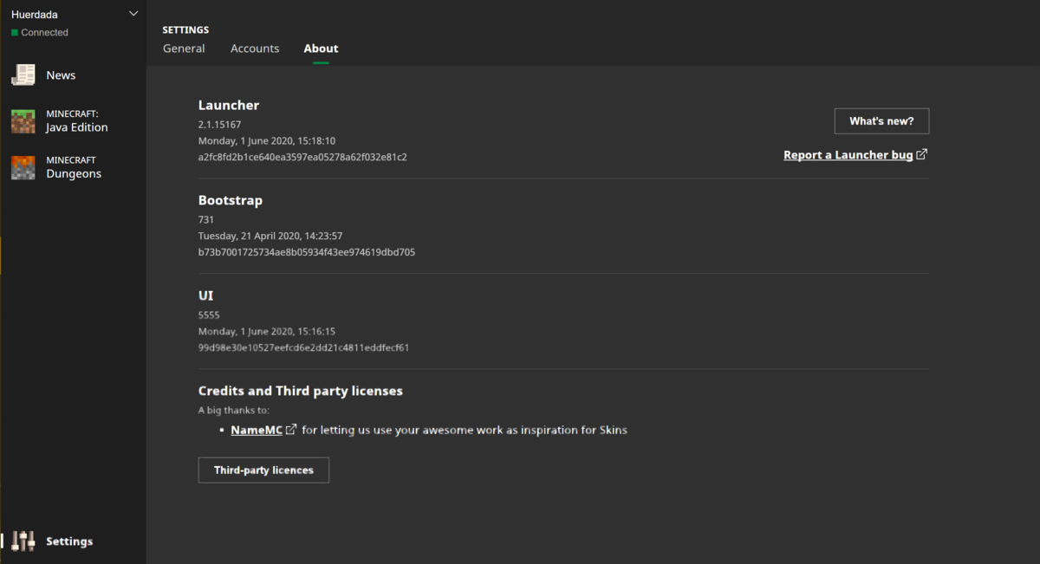The height and width of the screenshot is (564, 1040).
Task: Click the external link icon beside Report a Launcher bug
Action: pos(921,153)
